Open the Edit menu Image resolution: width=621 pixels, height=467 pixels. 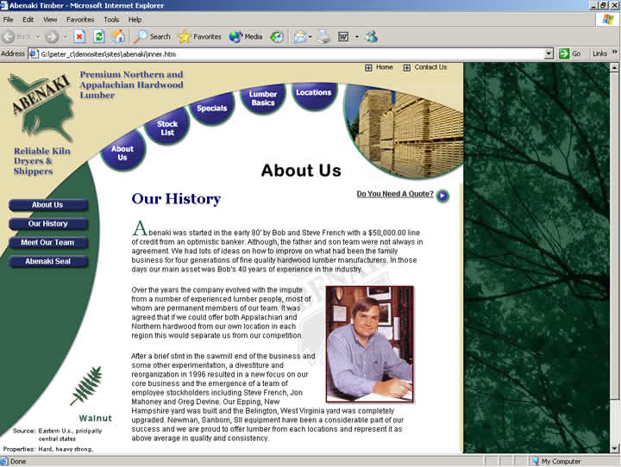click(28, 20)
